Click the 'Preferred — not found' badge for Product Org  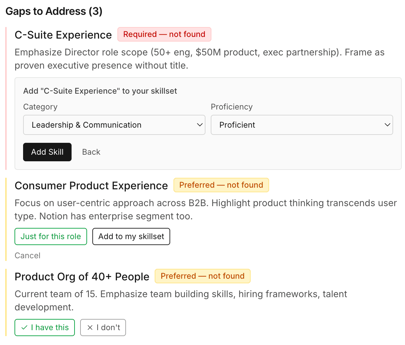click(202, 276)
